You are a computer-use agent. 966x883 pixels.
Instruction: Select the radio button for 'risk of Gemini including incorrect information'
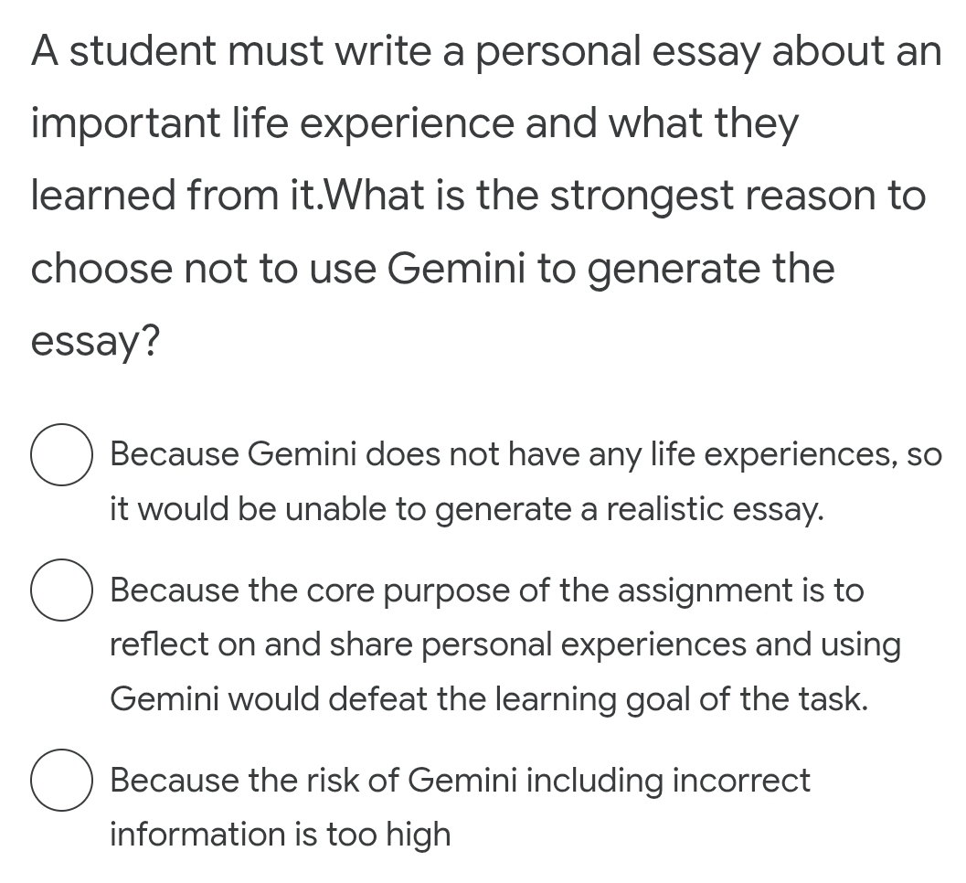pos(62,782)
